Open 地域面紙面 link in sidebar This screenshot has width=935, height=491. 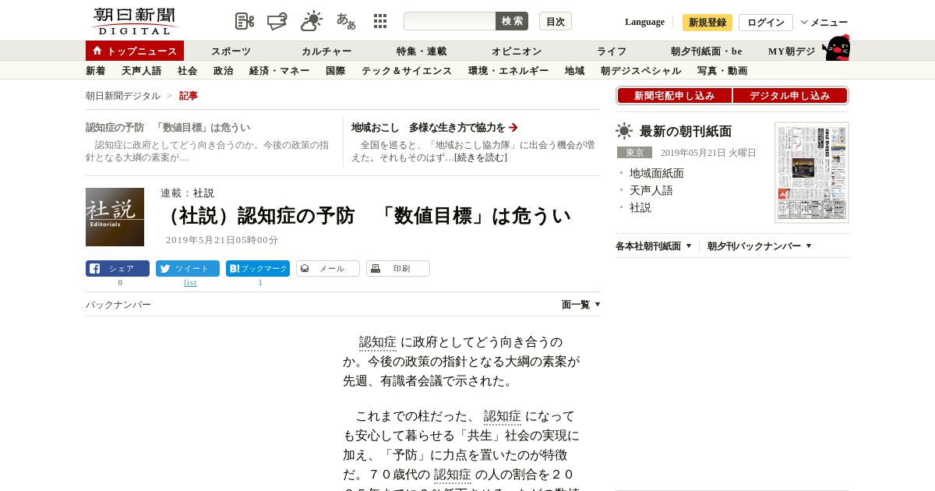pyautogui.click(x=656, y=173)
